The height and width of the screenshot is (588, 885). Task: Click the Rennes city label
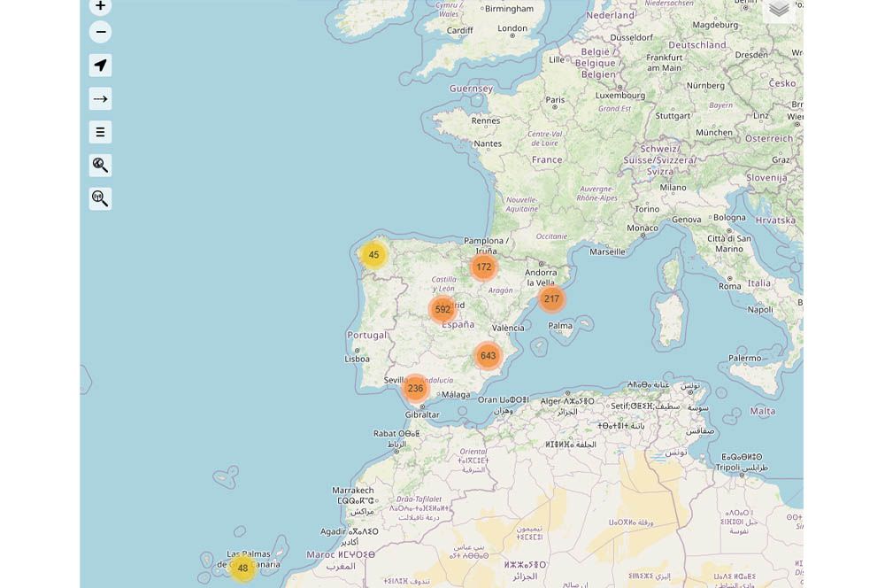pyautogui.click(x=486, y=120)
